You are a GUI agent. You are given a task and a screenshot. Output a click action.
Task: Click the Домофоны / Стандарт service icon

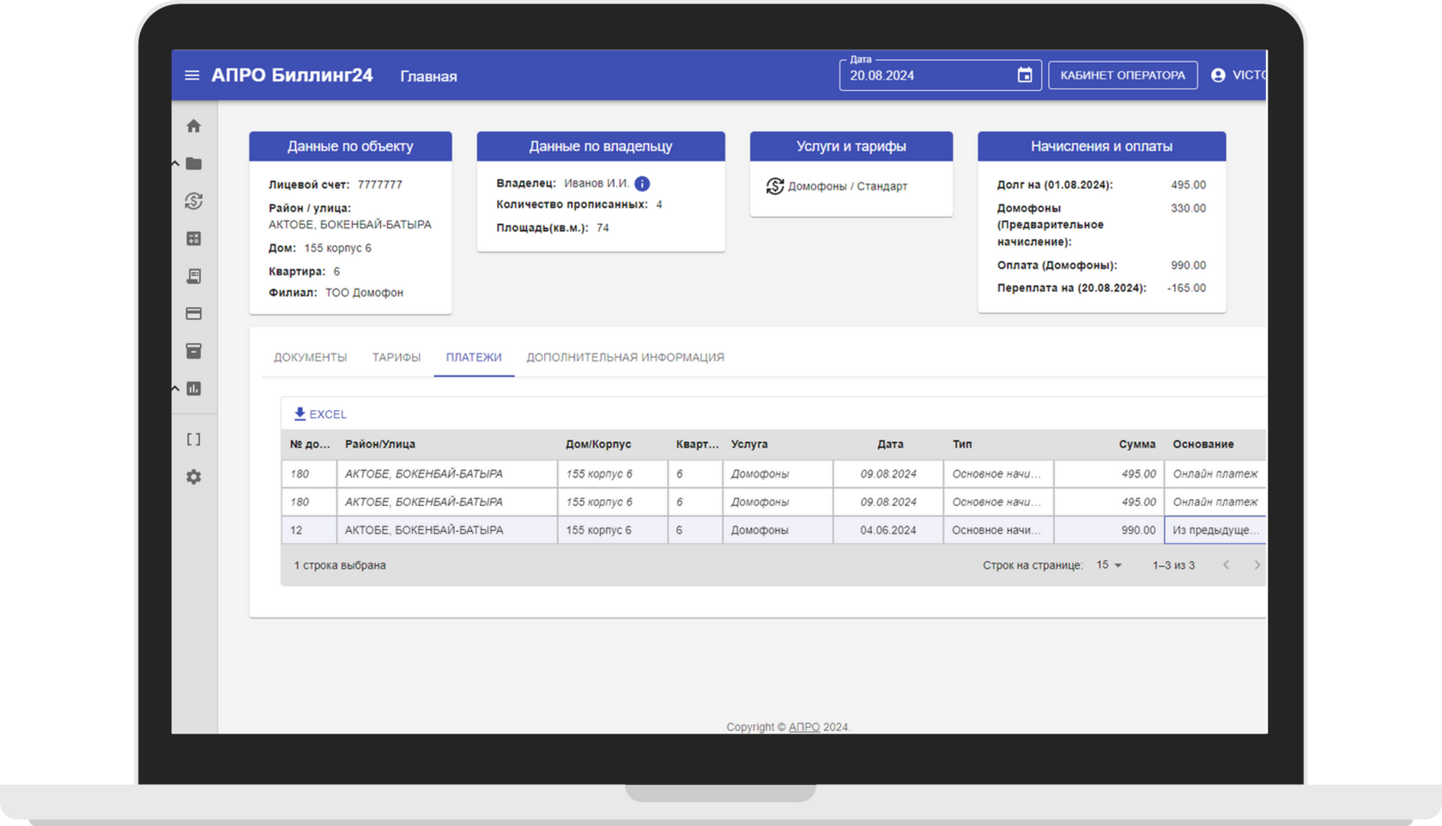775,186
